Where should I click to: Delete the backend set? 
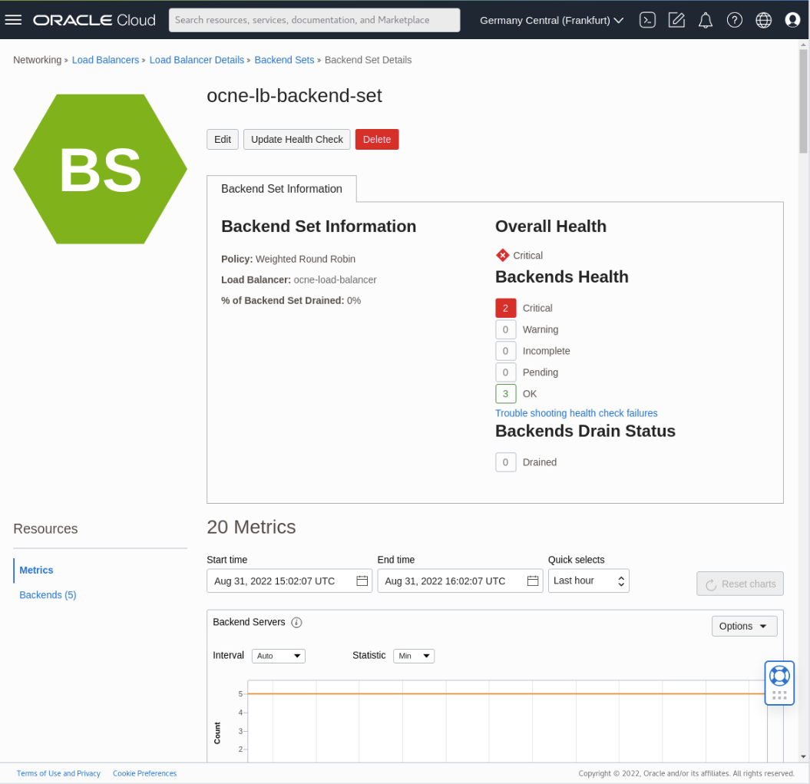coord(377,139)
